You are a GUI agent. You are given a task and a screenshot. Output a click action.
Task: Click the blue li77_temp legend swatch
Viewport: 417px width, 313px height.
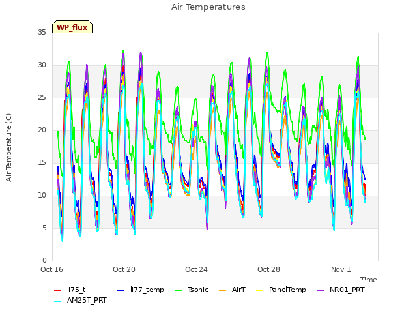click(x=121, y=291)
